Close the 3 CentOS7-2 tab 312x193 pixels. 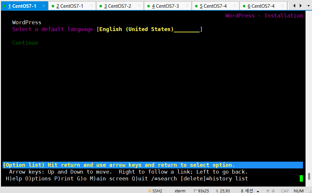(139, 6)
